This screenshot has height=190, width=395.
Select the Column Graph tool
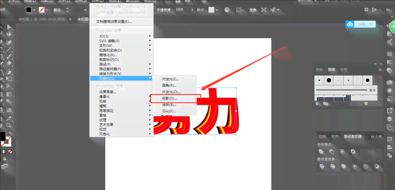click(9, 110)
